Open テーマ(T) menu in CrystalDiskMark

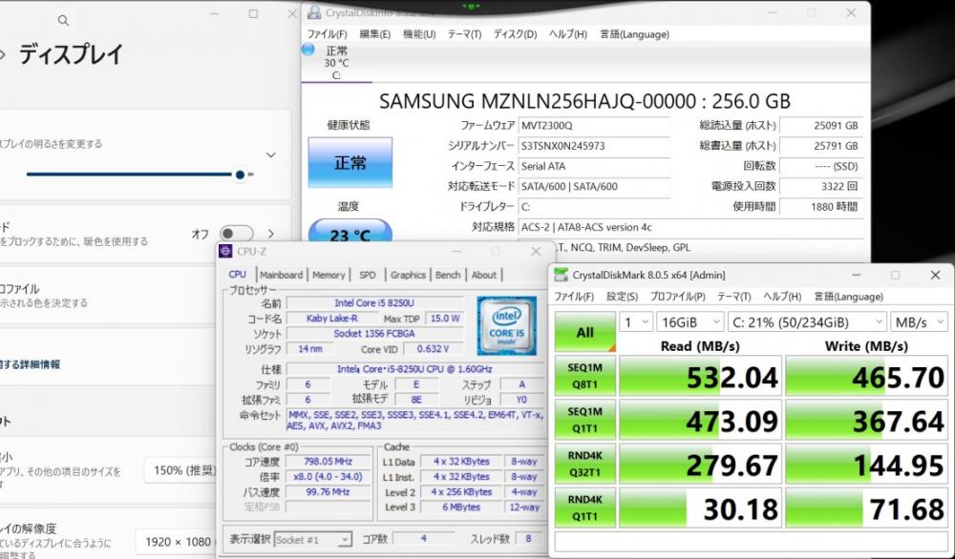(x=733, y=297)
